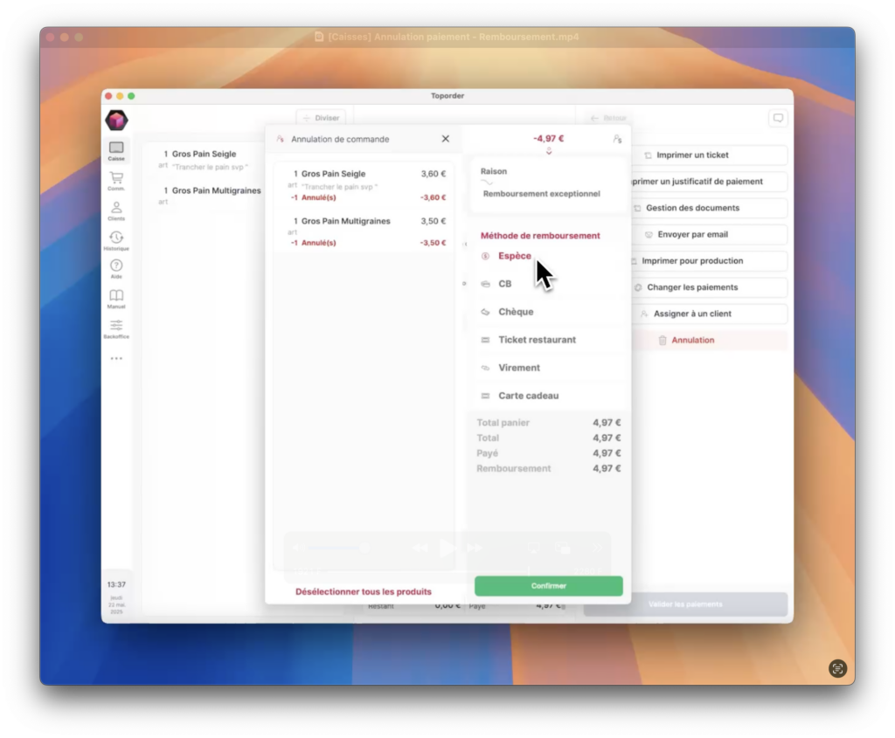Screen dimensions: 895x738
Task: Choose CB as refund method
Action: tap(505, 284)
